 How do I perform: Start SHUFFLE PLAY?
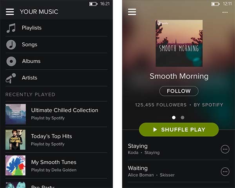click(179, 130)
